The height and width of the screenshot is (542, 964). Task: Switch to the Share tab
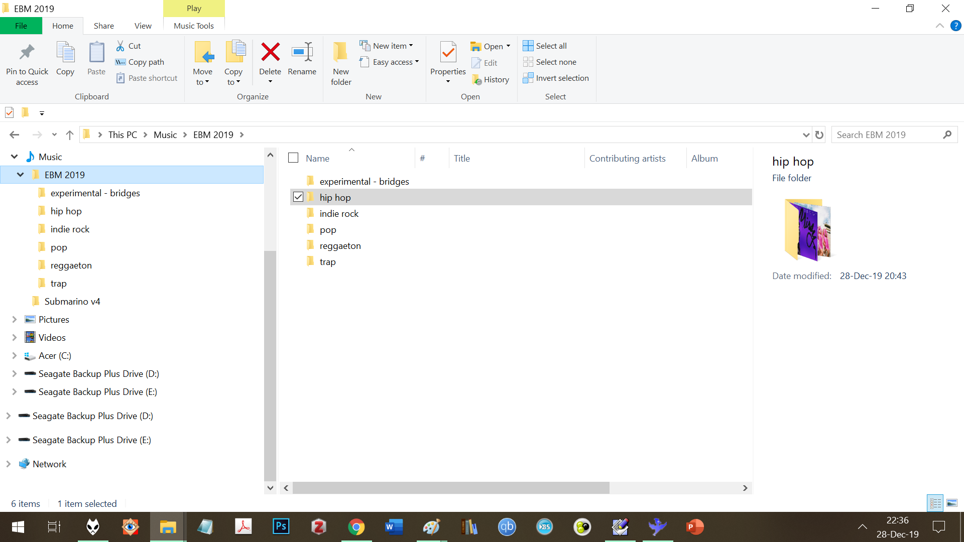(x=103, y=26)
